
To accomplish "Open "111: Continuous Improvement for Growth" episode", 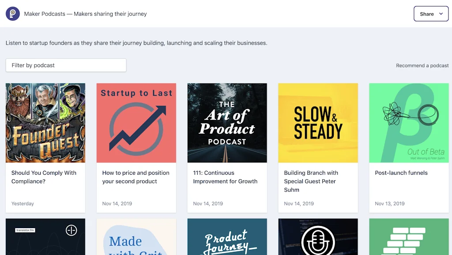I will [x=225, y=177].
